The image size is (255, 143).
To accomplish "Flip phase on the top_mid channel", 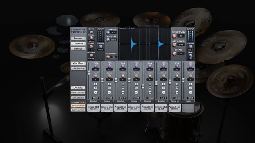I will [96, 93].
